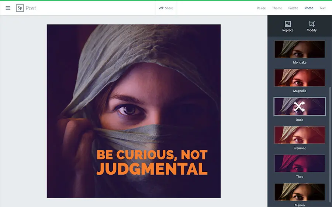Click the Replace photo icon

pos(288,24)
